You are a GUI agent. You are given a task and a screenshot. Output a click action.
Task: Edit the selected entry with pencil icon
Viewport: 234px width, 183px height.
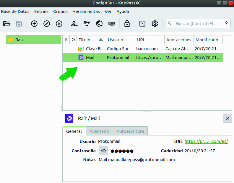pyautogui.click(x=47, y=24)
